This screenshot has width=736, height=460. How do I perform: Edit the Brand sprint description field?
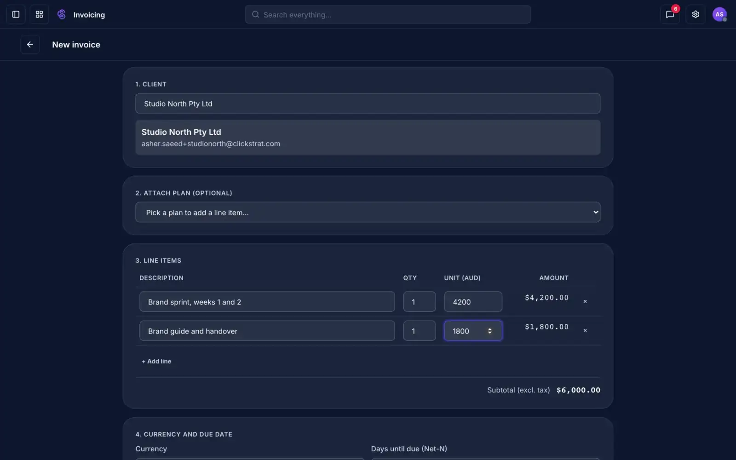point(267,302)
